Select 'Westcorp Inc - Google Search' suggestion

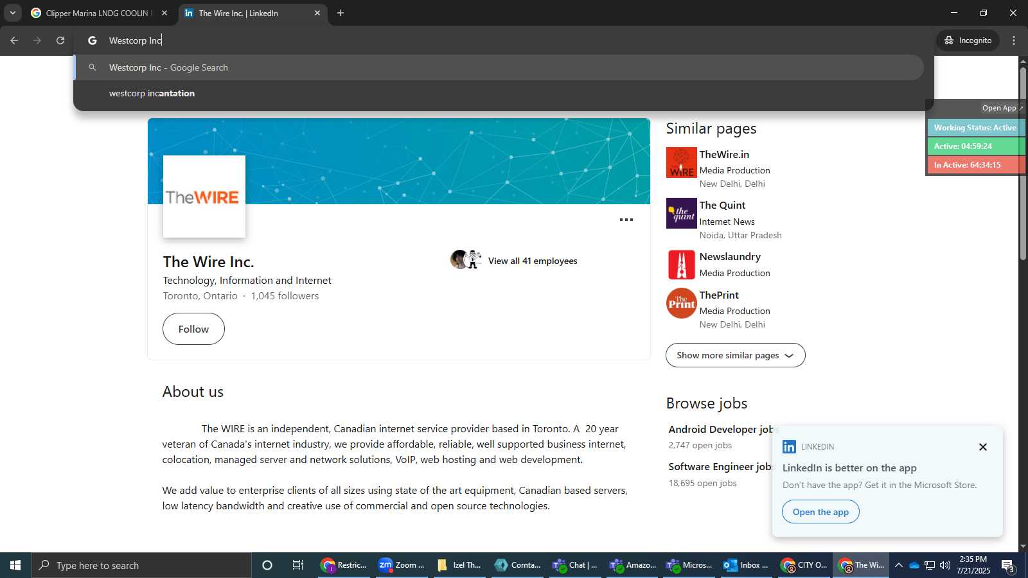pyautogui.click(x=499, y=67)
